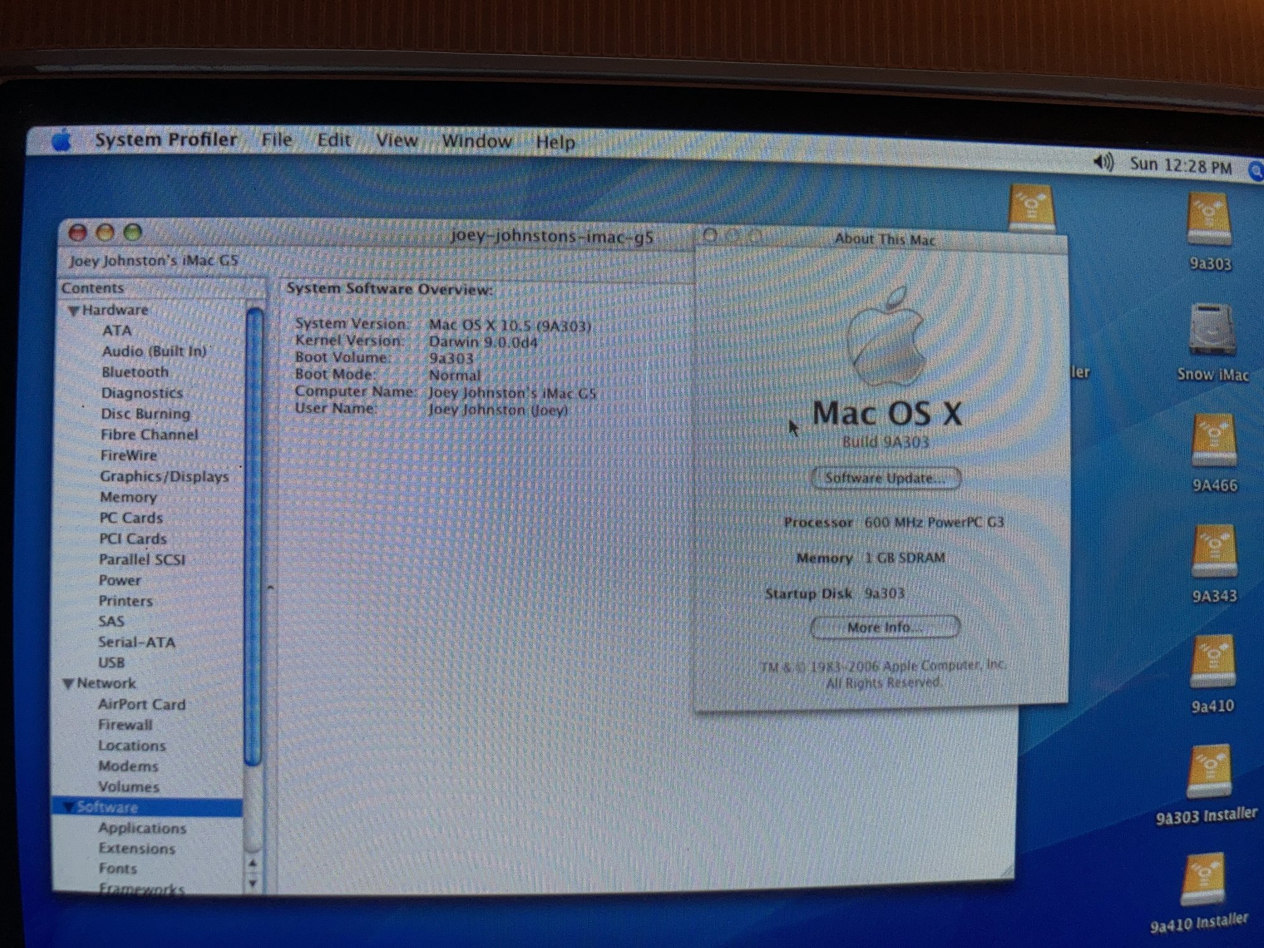Click the More Info button

point(885,628)
